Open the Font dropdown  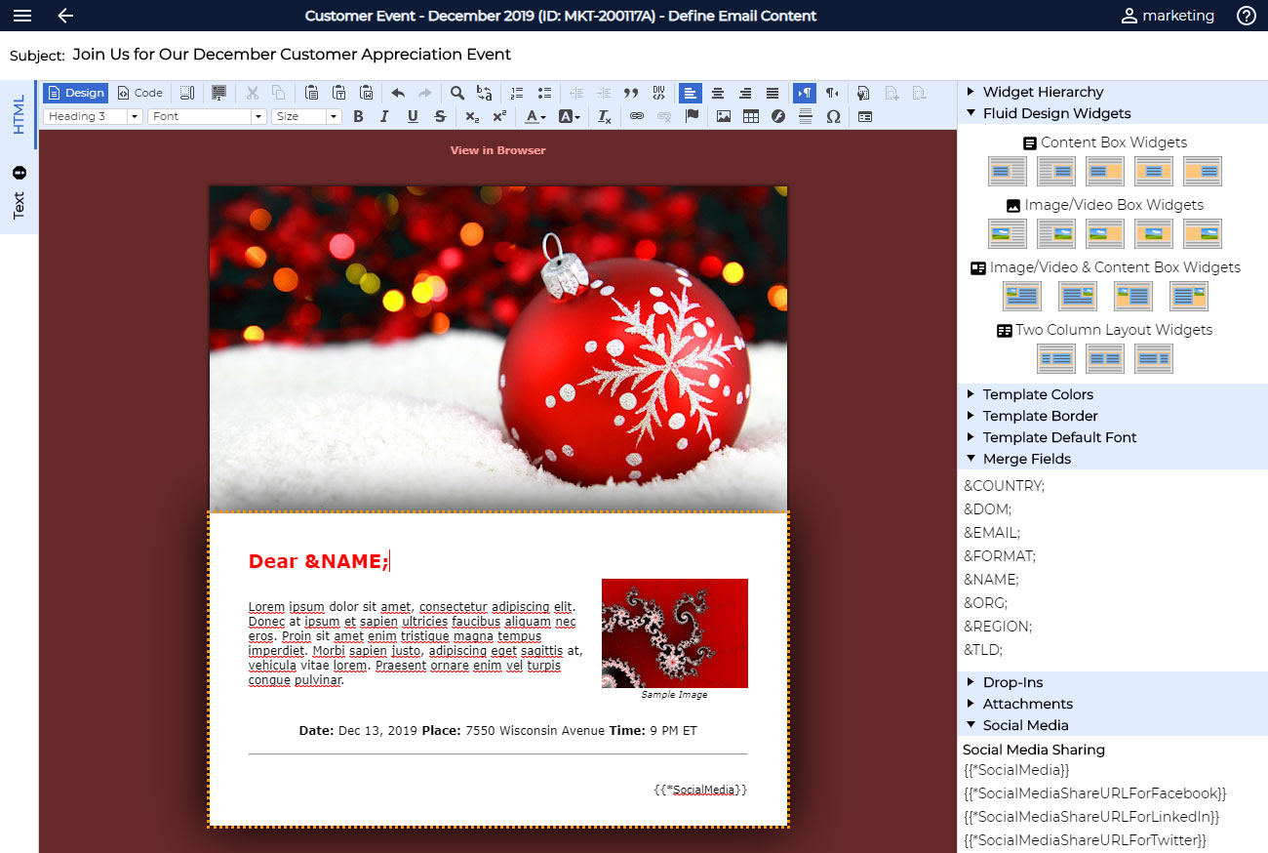click(207, 116)
